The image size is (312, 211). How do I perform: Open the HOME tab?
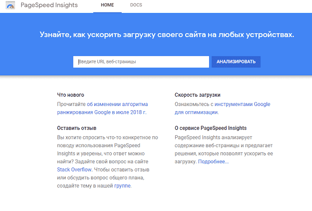coord(107,5)
